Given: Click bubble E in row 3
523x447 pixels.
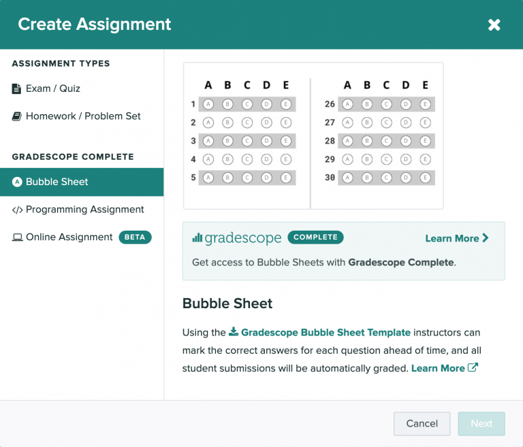Looking at the screenshot, I should pyautogui.click(x=286, y=141).
